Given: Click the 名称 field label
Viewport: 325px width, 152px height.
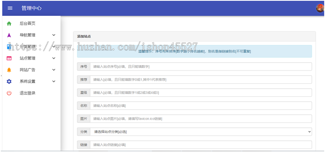Looking at the screenshot, I should click(x=84, y=106).
